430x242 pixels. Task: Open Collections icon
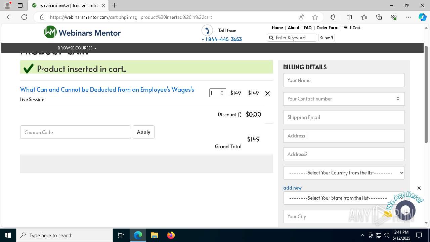coord(379,17)
